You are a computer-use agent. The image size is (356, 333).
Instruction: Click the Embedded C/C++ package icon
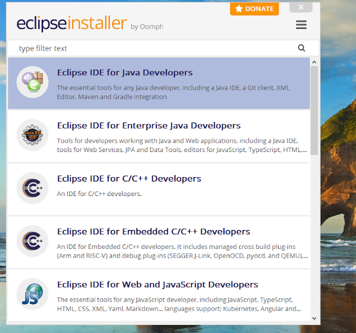[x=32, y=241]
